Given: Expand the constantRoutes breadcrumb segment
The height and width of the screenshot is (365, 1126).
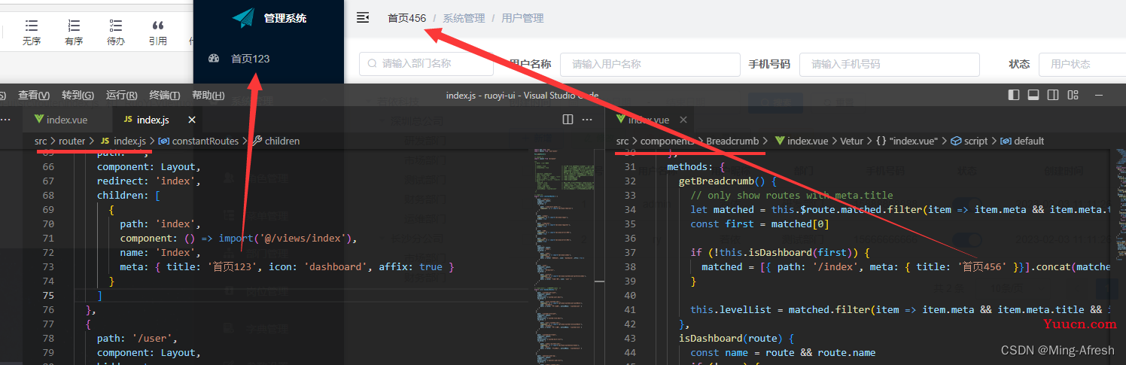Looking at the screenshot, I should (x=205, y=141).
